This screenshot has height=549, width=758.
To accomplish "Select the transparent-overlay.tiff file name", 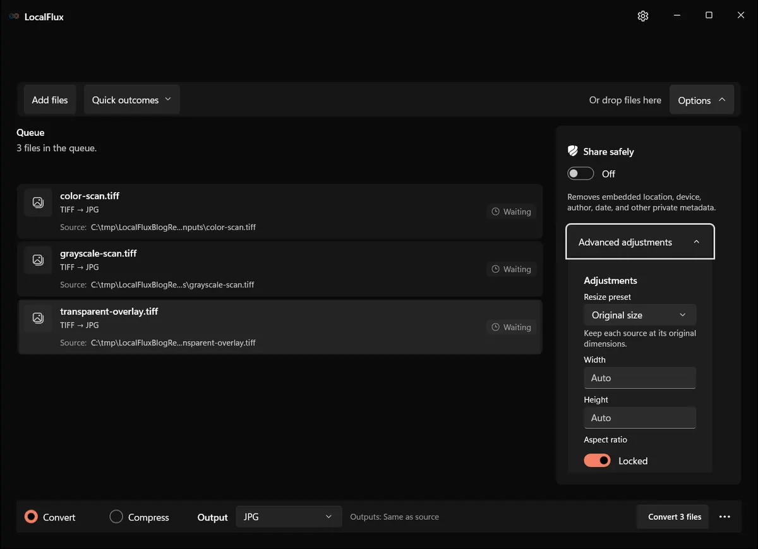I will [x=109, y=311].
